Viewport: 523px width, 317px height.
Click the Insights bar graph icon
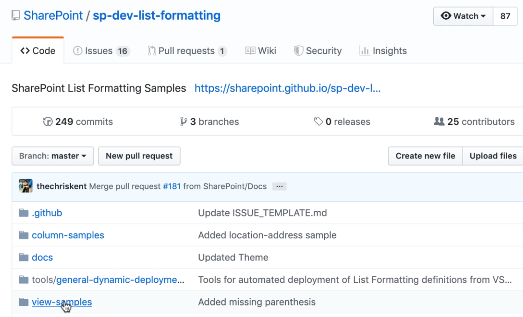coord(364,50)
